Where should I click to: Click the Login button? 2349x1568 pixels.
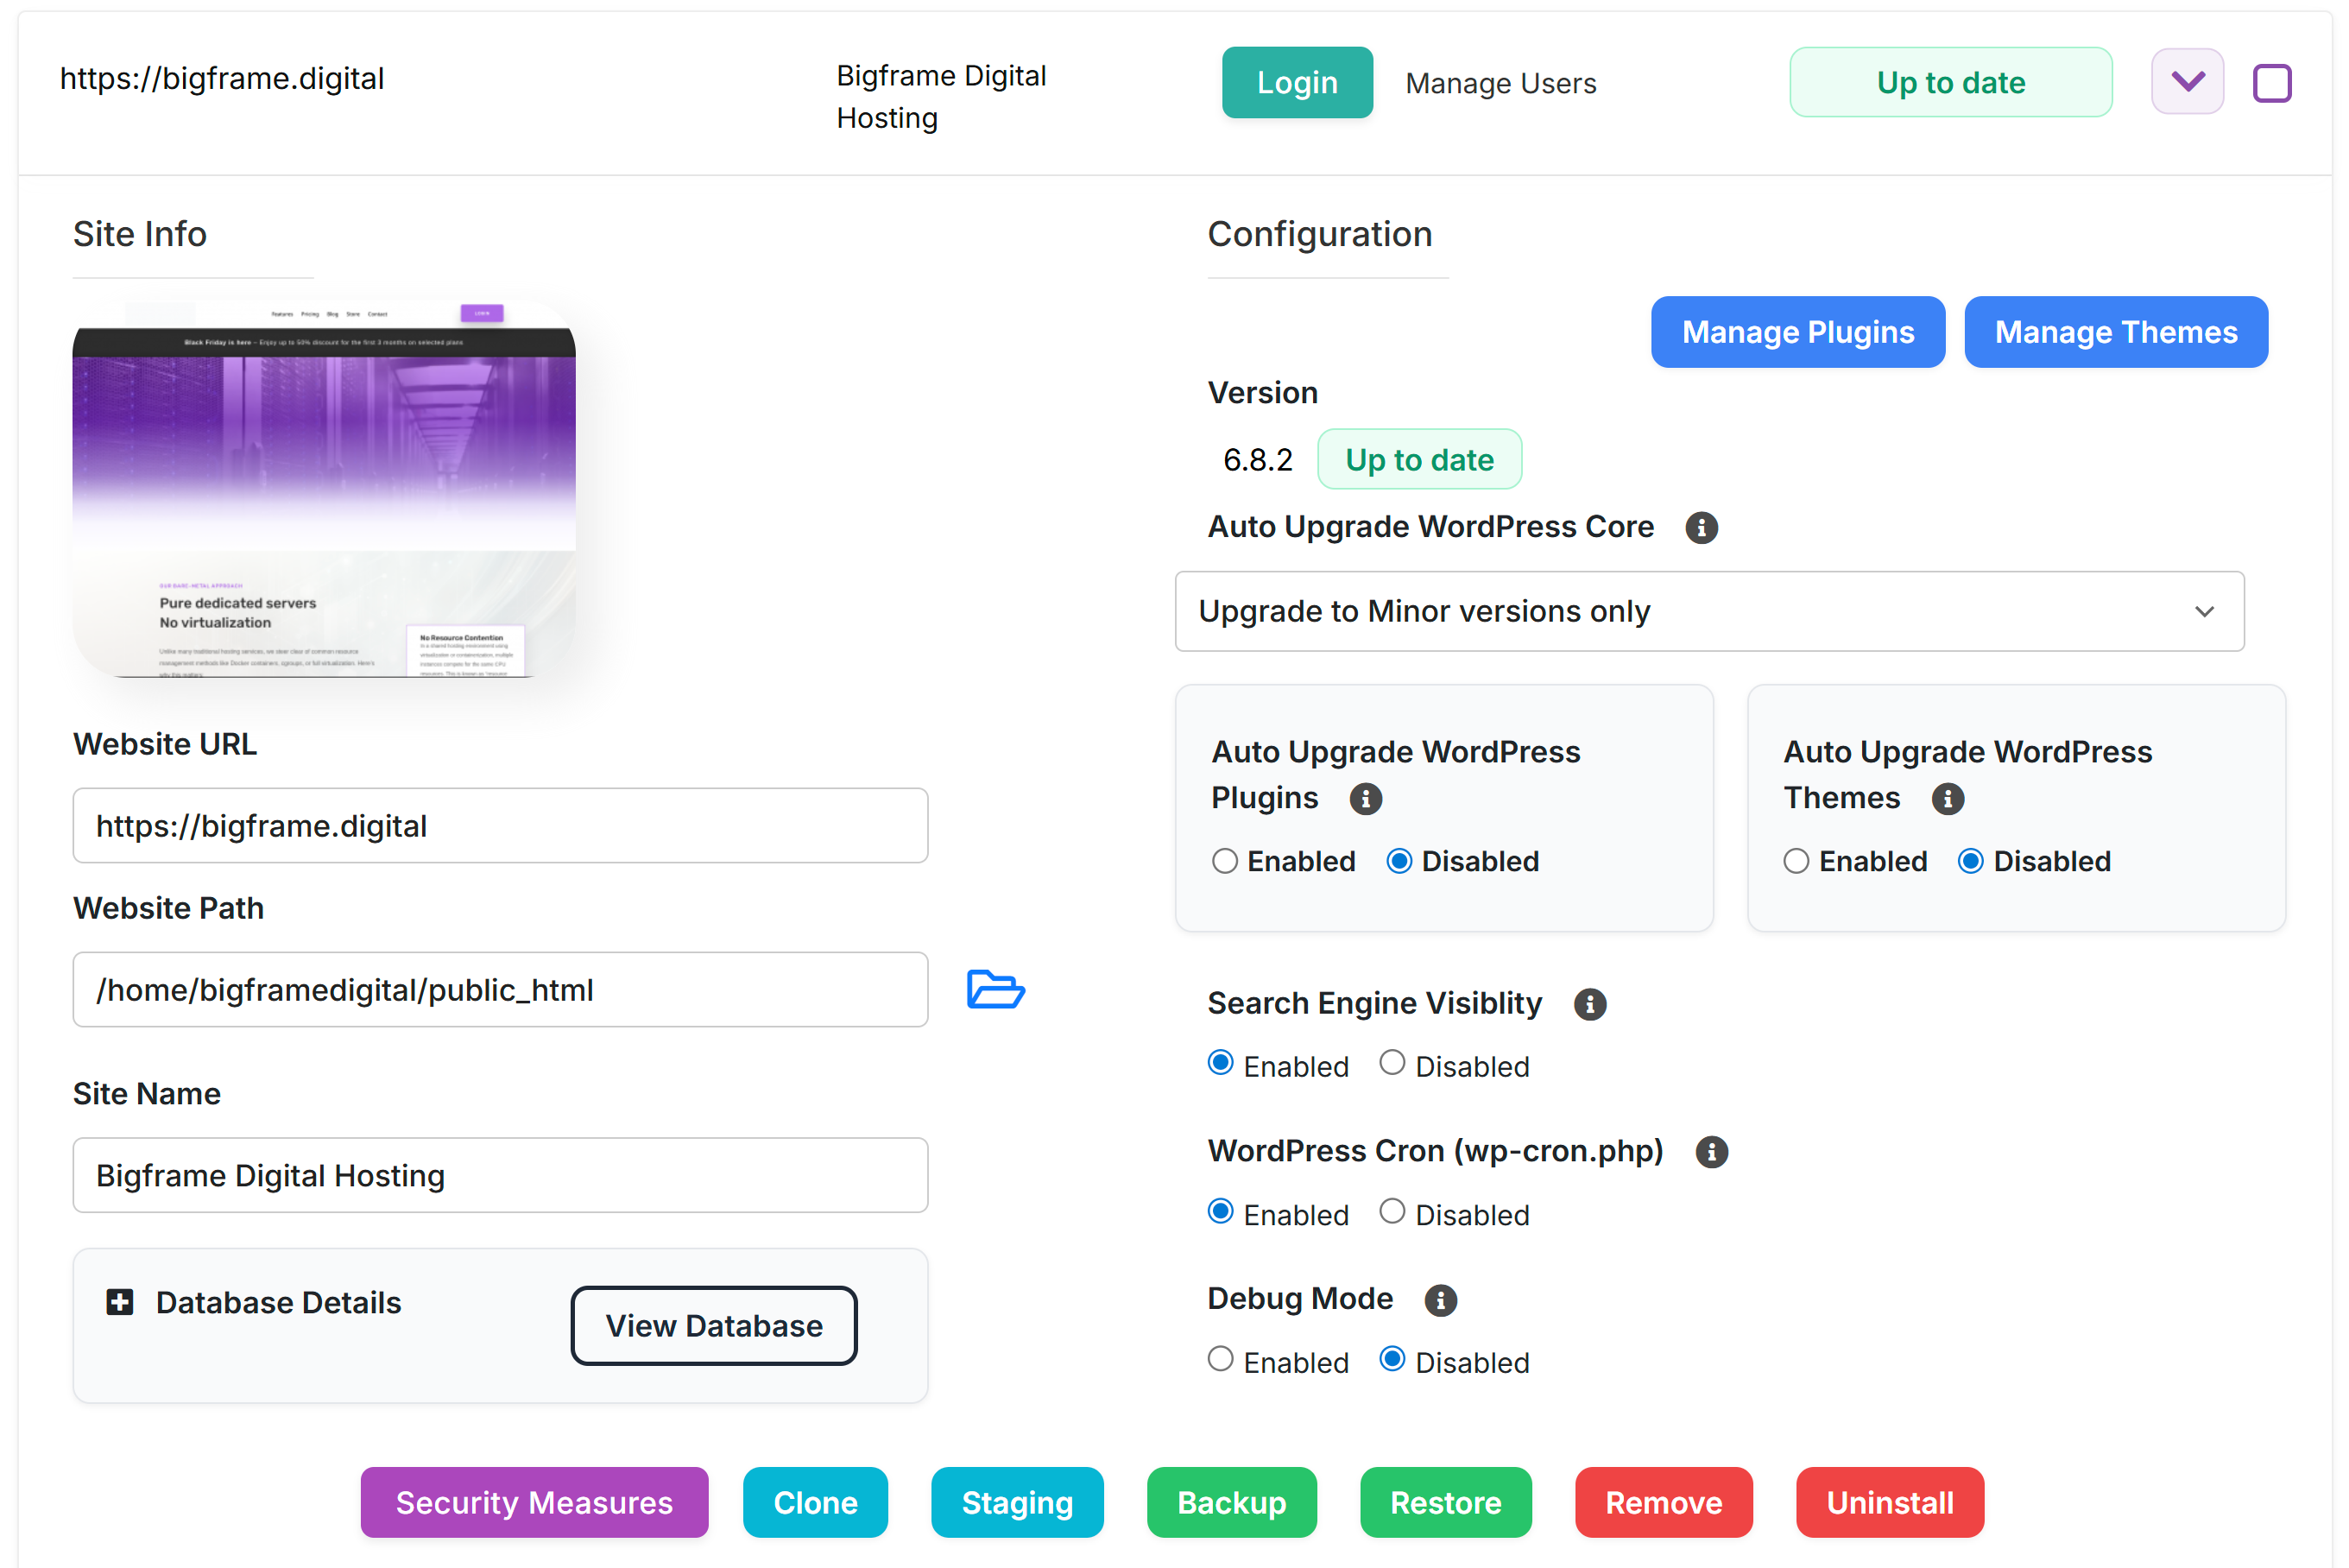1297,82
